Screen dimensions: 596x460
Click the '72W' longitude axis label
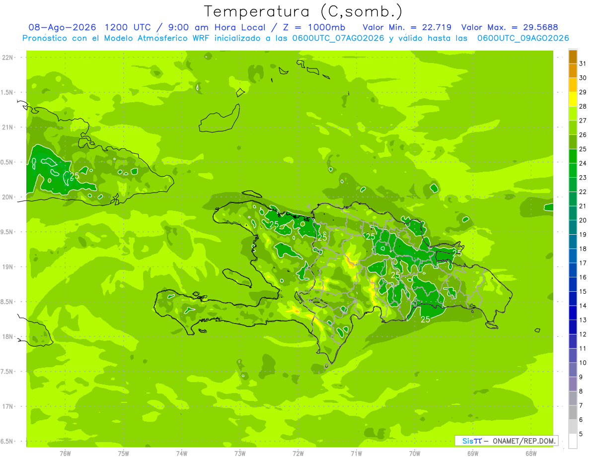coord(298,454)
